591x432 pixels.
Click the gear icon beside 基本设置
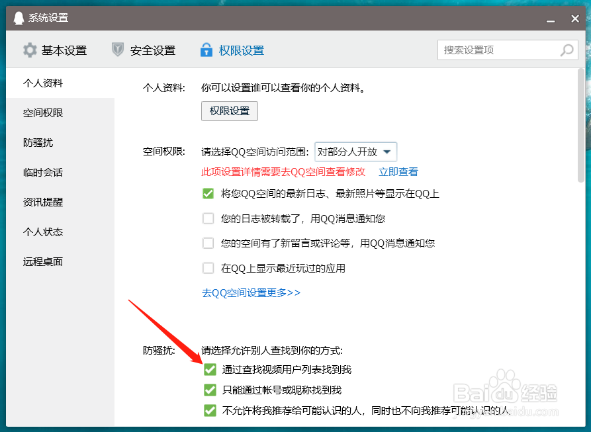(30, 50)
